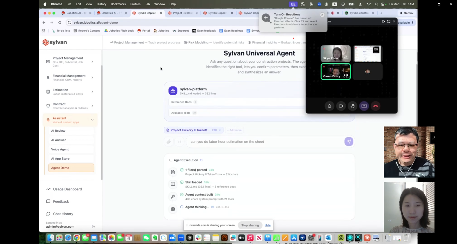Open the Egan Roadmap bookmark
457x244 pixels.
click(x=231, y=31)
